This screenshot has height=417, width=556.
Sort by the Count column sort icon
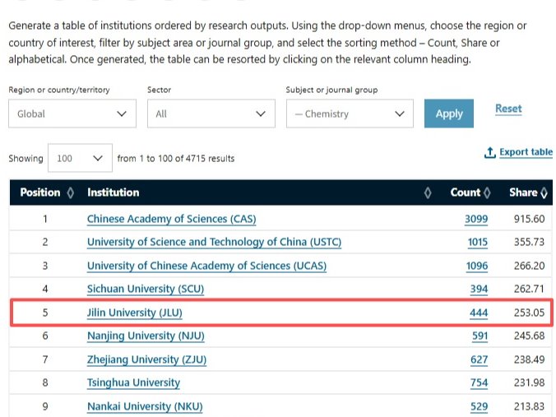tap(487, 192)
